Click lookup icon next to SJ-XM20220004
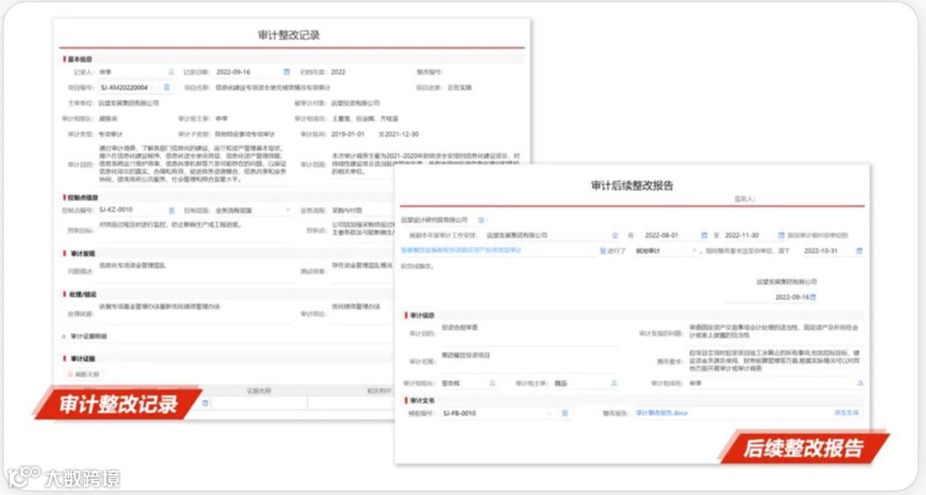The image size is (926, 495). 166,87
